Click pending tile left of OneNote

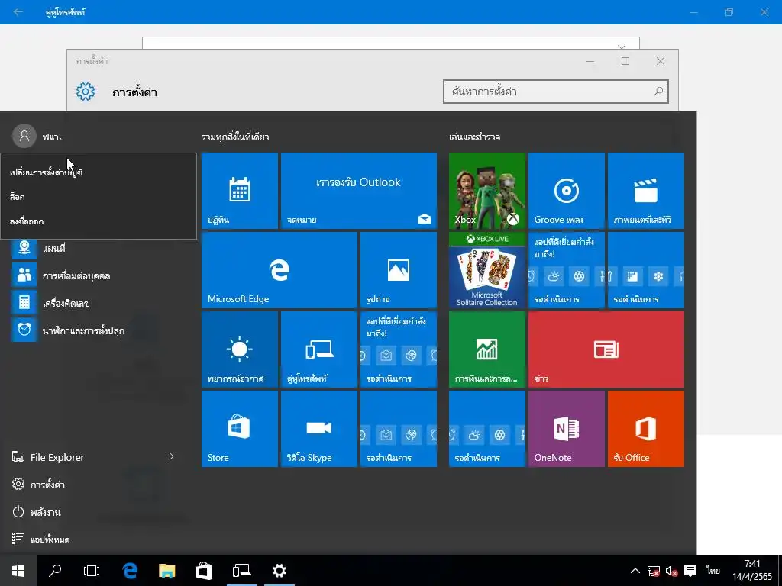coord(486,429)
